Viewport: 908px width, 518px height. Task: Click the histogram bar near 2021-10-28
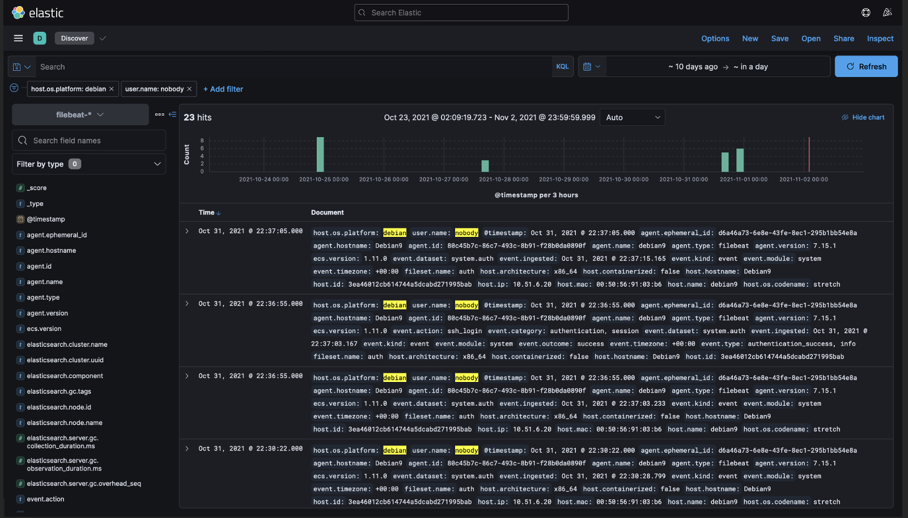point(485,165)
